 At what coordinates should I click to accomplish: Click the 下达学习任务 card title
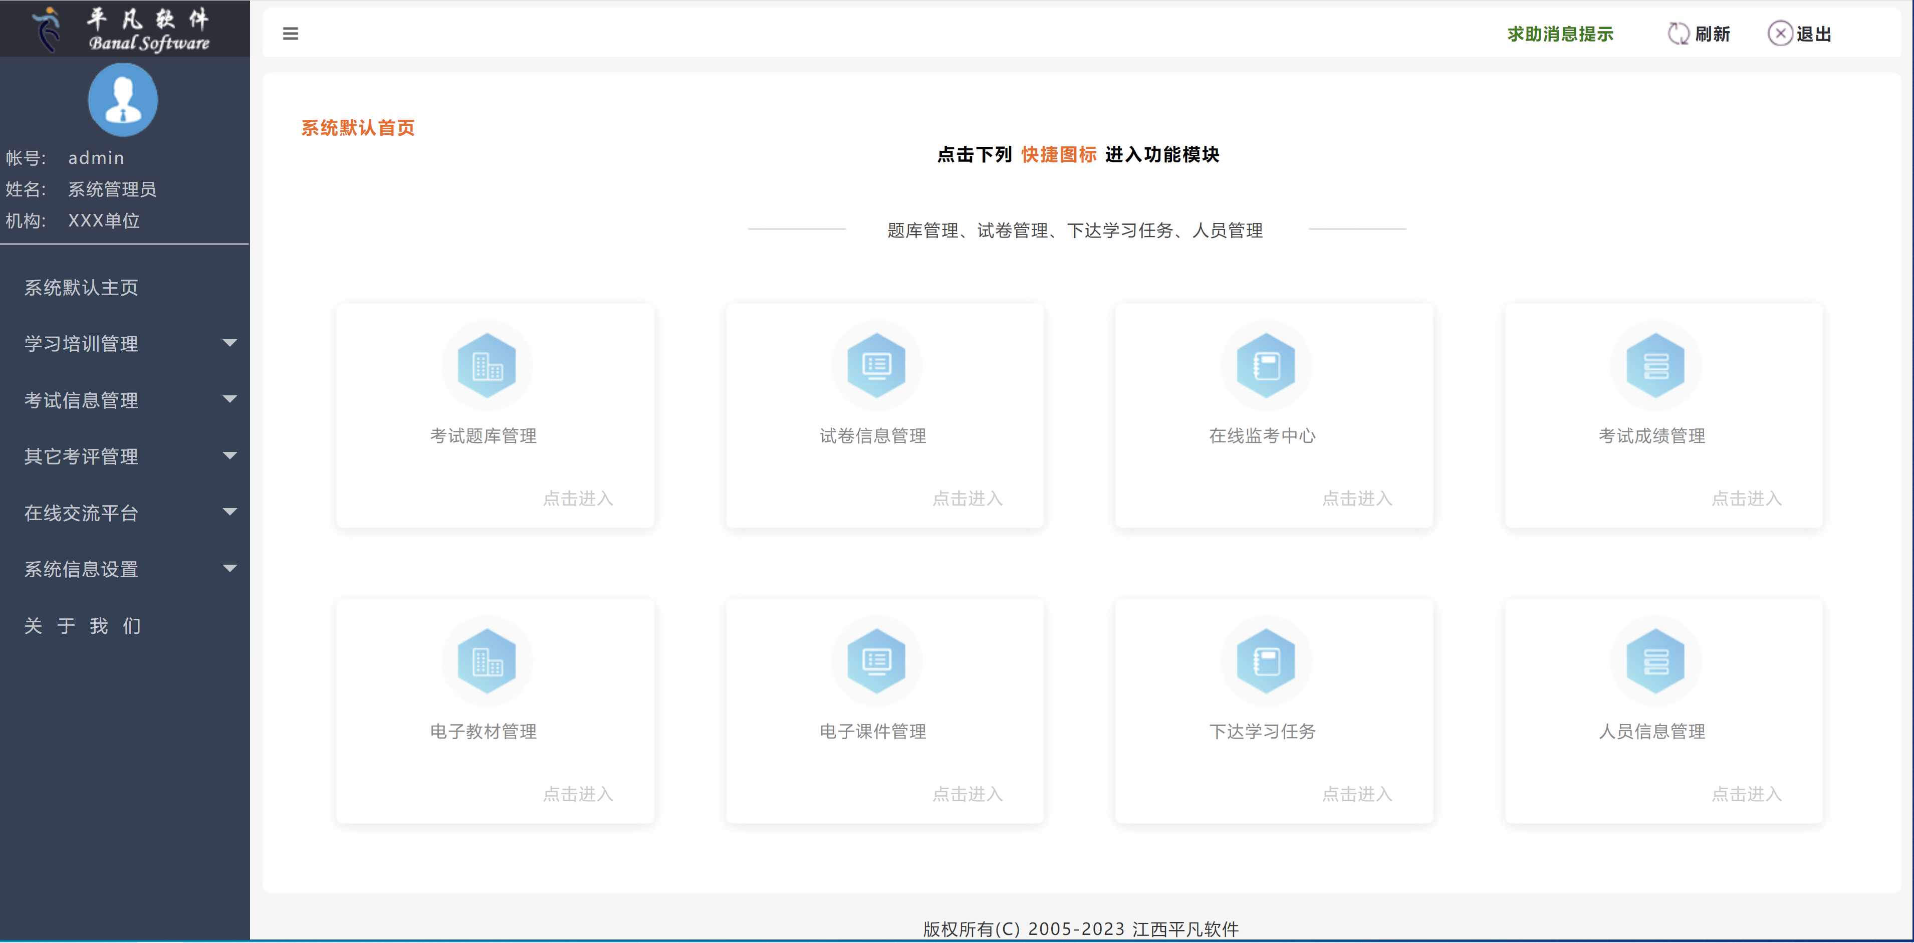pyautogui.click(x=1262, y=732)
